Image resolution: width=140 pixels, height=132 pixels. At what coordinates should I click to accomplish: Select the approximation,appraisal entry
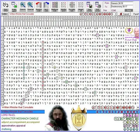[x=13, y=126]
